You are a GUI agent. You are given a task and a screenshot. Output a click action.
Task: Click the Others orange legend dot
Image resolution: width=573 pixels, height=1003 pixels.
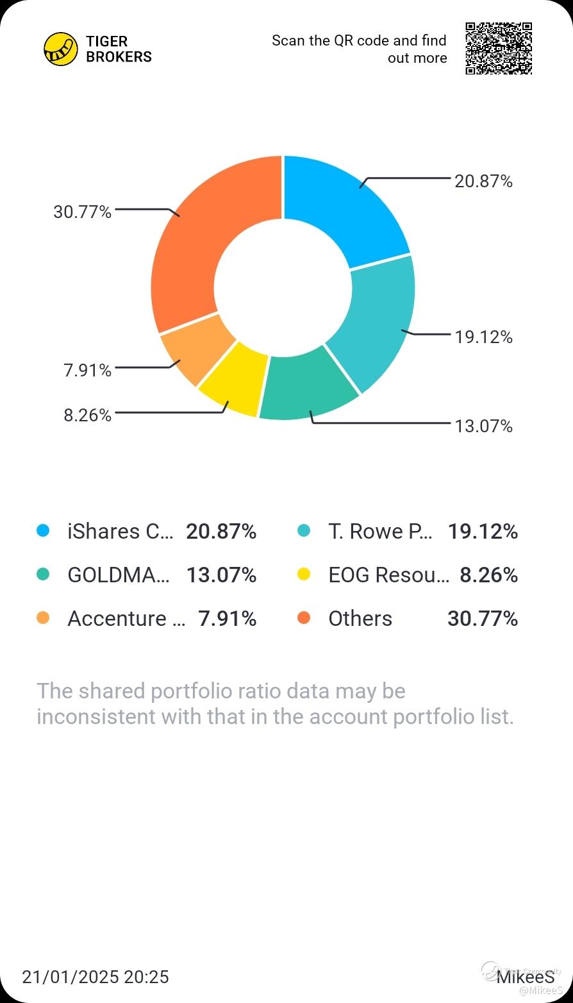coord(304,618)
